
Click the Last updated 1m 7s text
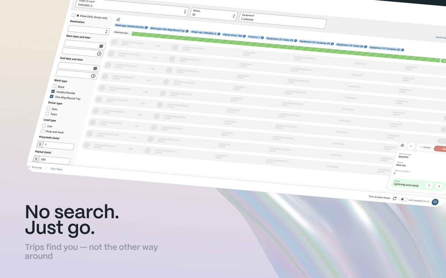click(419, 201)
